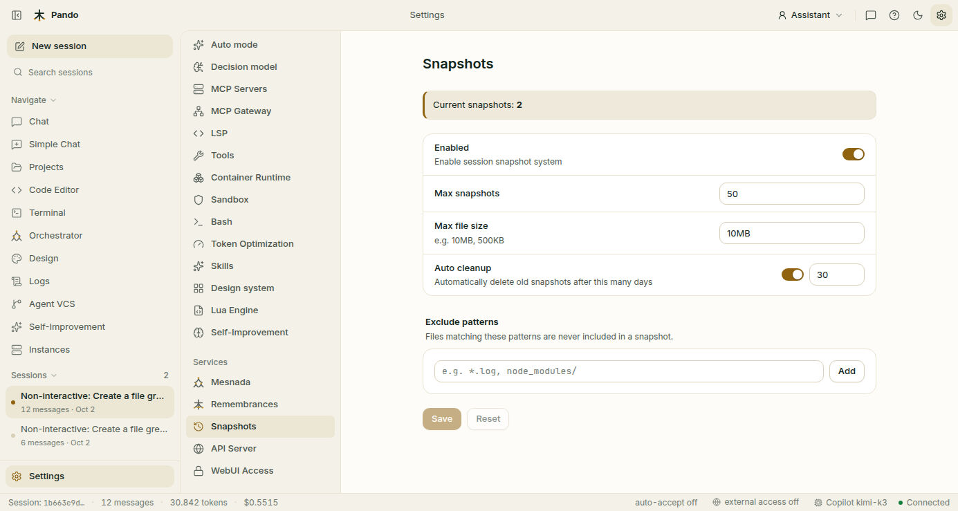Click the Max file size input field
The width and height of the screenshot is (958, 511).
(x=792, y=233)
